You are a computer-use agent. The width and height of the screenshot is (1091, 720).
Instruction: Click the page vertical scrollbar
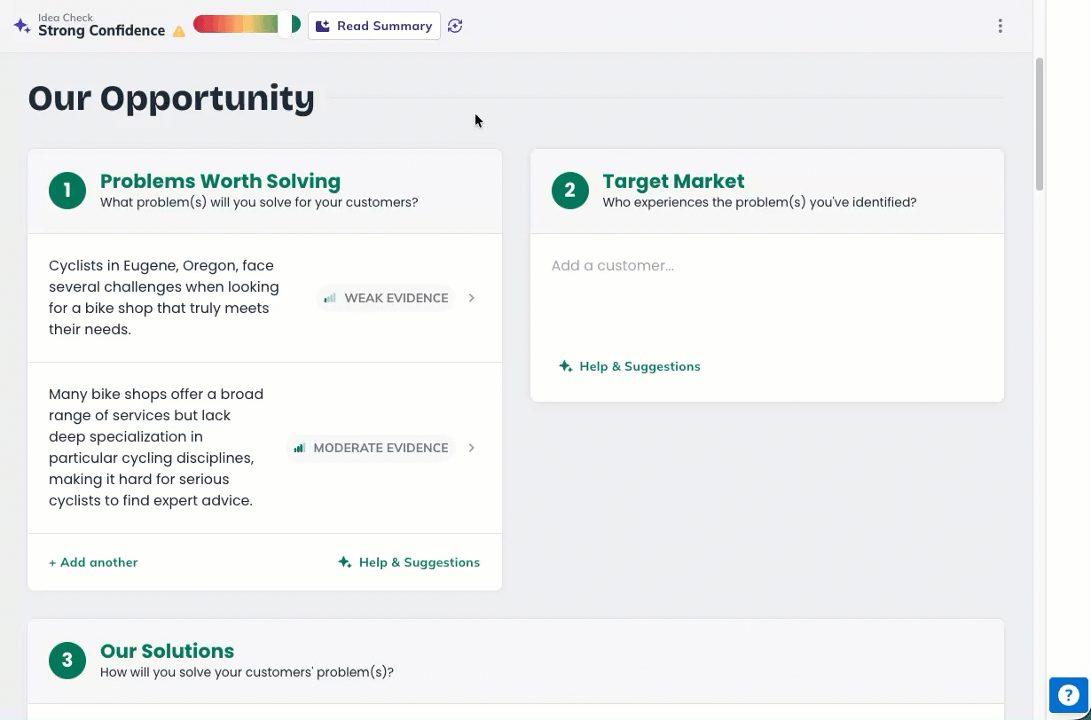1040,124
